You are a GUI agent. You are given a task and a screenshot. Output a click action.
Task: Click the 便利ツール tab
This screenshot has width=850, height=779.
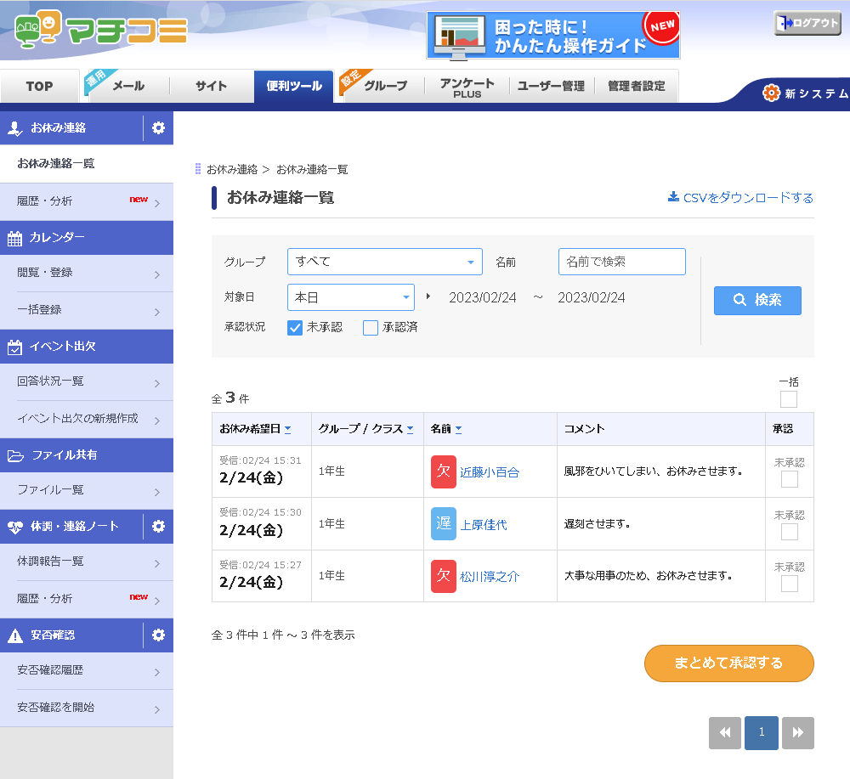coord(294,86)
